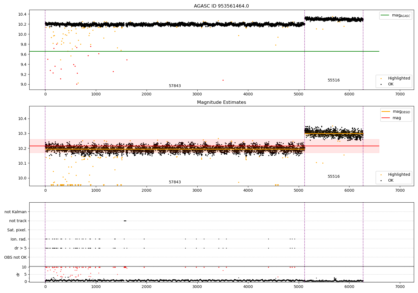Click the 'dr > 5' axis label

coord(21,248)
